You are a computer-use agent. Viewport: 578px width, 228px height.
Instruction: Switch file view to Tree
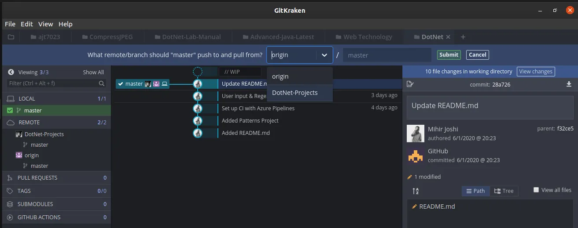pyautogui.click(x=504, y=191)
